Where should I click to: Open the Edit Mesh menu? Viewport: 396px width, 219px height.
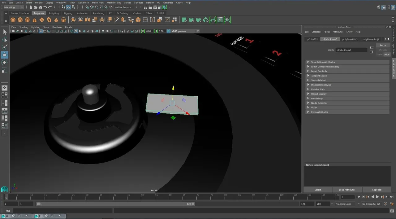pos(84,2)
